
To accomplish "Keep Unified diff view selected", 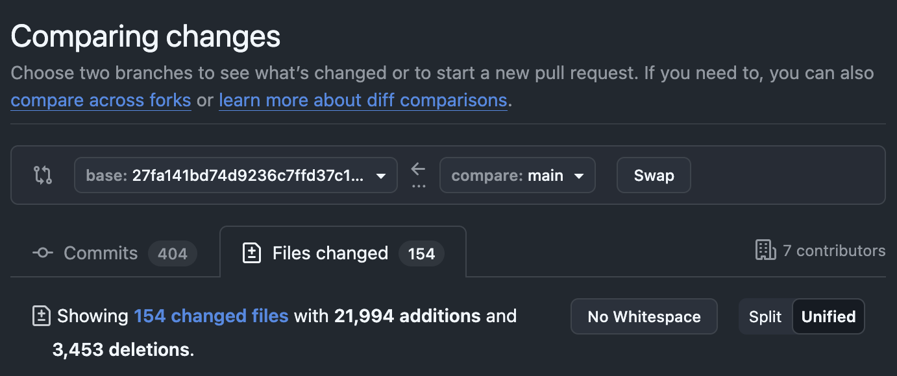I will click(x=828, y=316).
